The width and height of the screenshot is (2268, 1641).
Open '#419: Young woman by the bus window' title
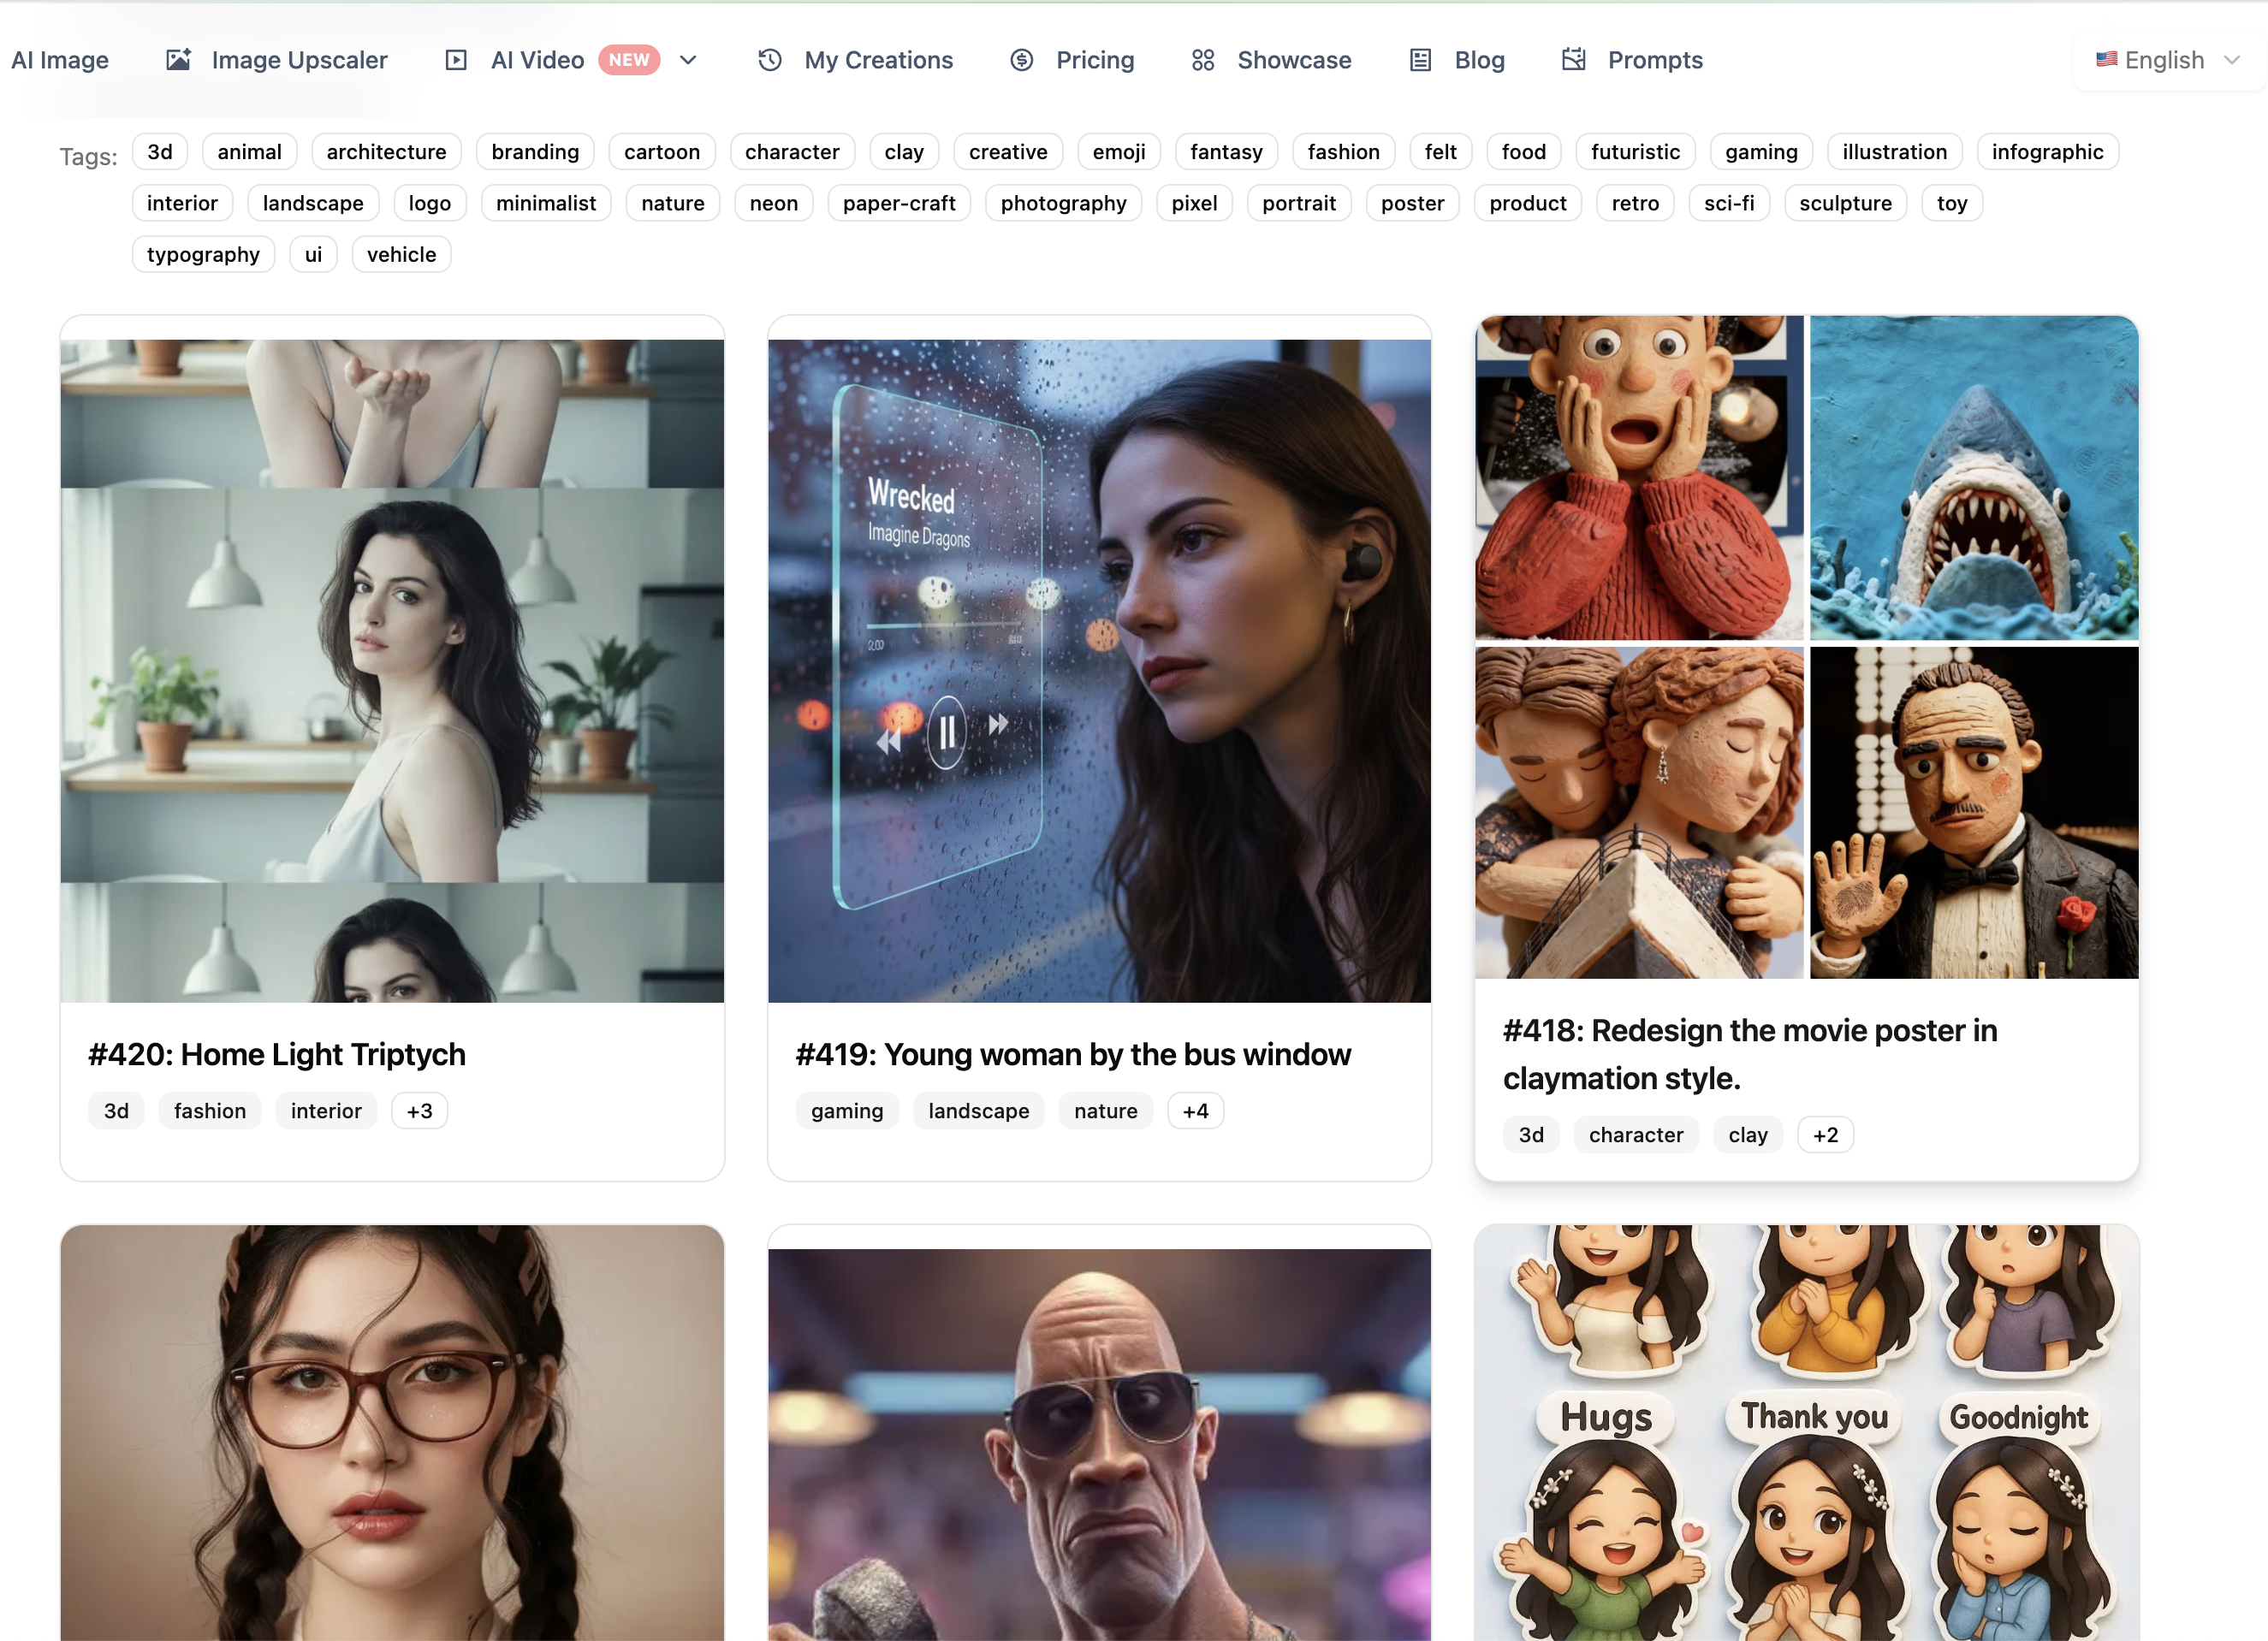(x=1072, y=1054)
